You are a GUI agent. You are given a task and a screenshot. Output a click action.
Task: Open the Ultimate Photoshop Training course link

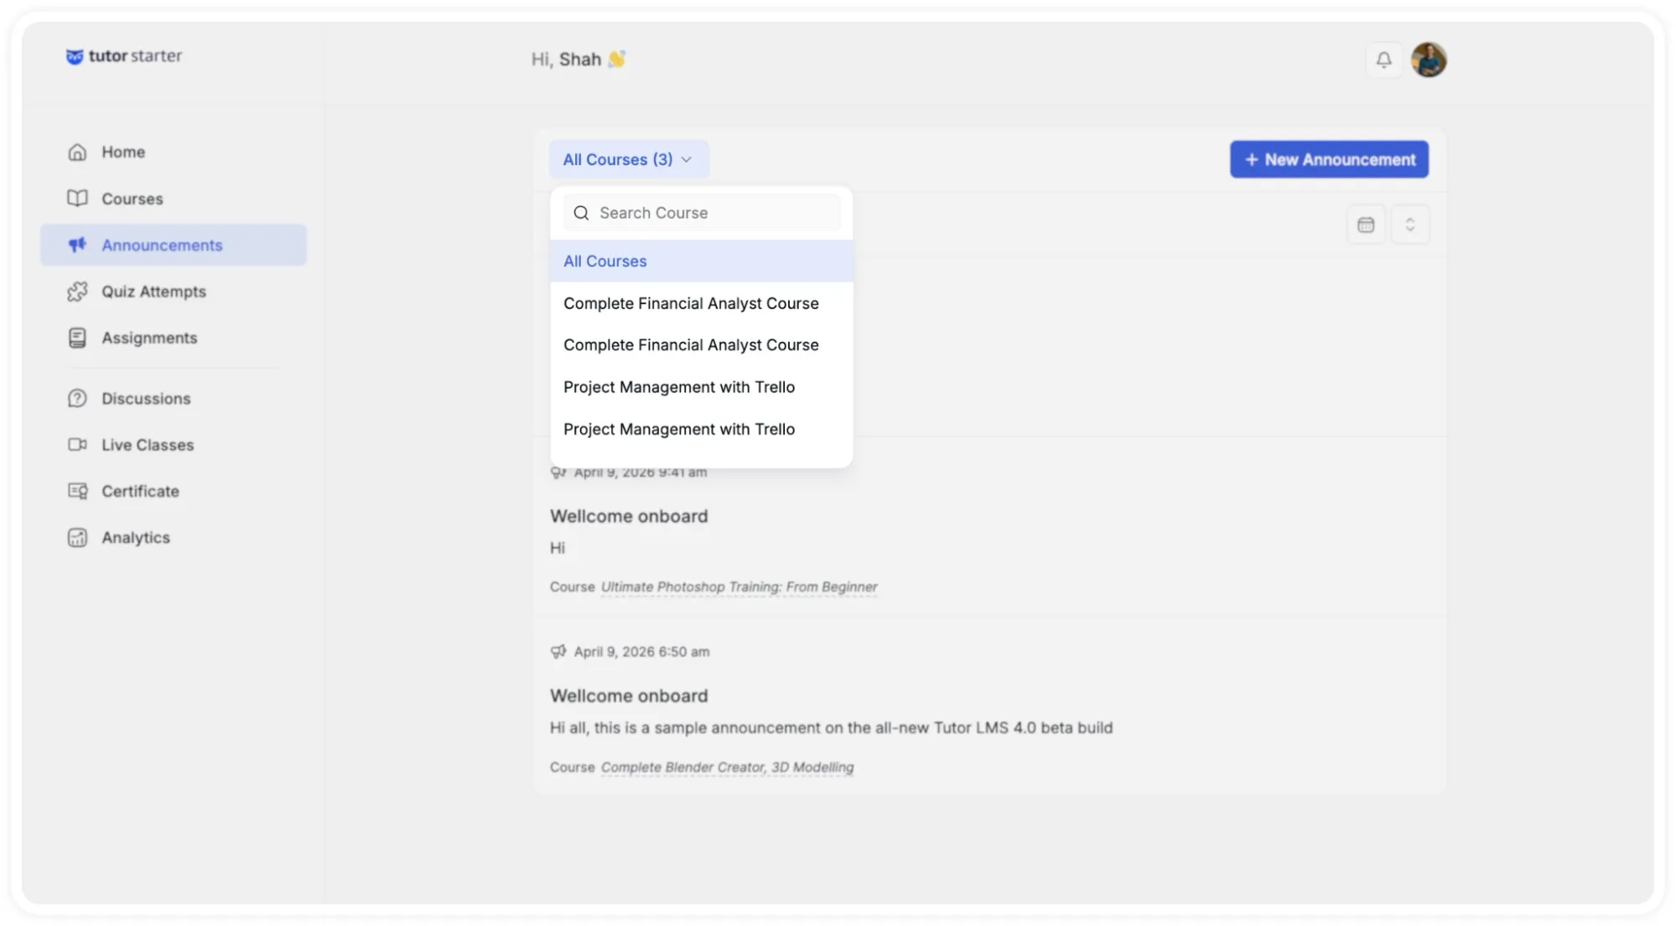739,587
